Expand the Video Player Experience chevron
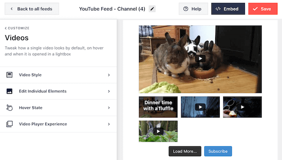The width and height of the screenshot is (282, 160). coord(109,124)
